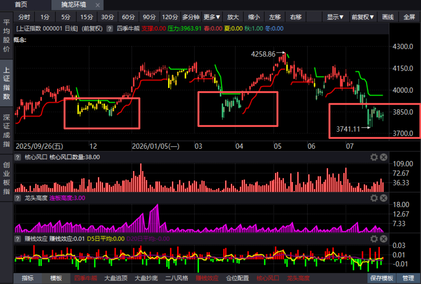Open help for the 赚钱效应 panel
This screenshot has height=284, width=421.
point(18,239)
